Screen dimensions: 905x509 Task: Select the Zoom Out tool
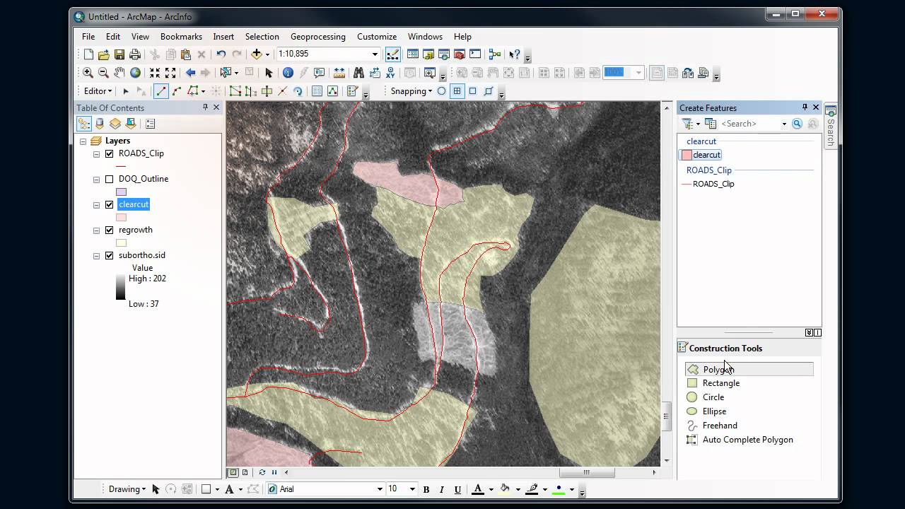pos(103,73)
